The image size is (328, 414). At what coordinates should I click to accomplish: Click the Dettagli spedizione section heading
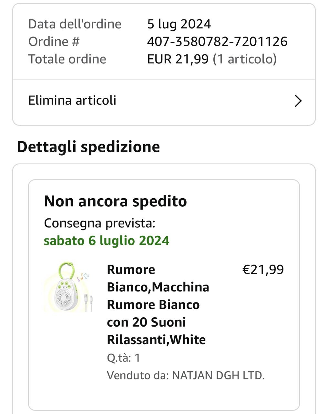[x=88, y=147]
